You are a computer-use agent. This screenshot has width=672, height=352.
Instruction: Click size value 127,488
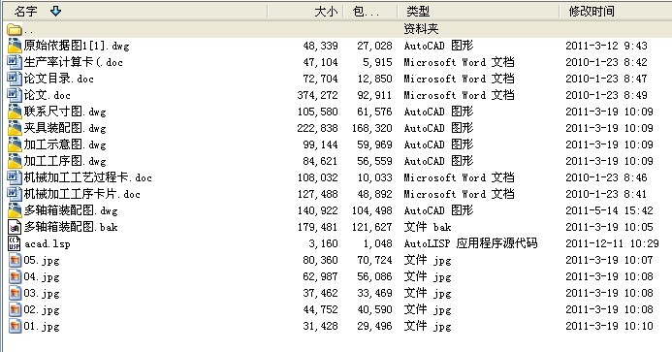[x=317, y=194]
